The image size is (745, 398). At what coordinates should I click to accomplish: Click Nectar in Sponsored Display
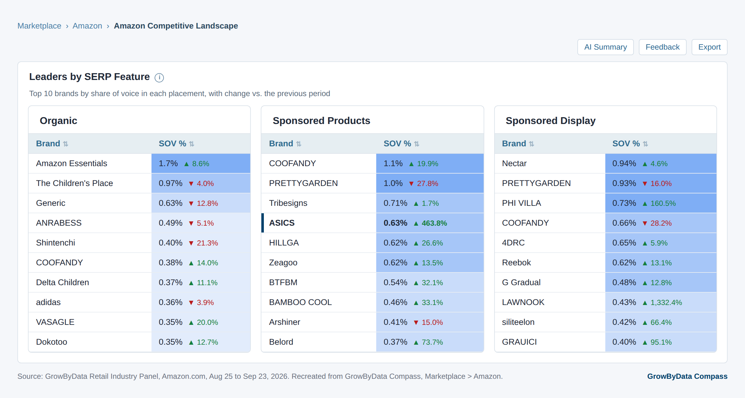(514, 163)
